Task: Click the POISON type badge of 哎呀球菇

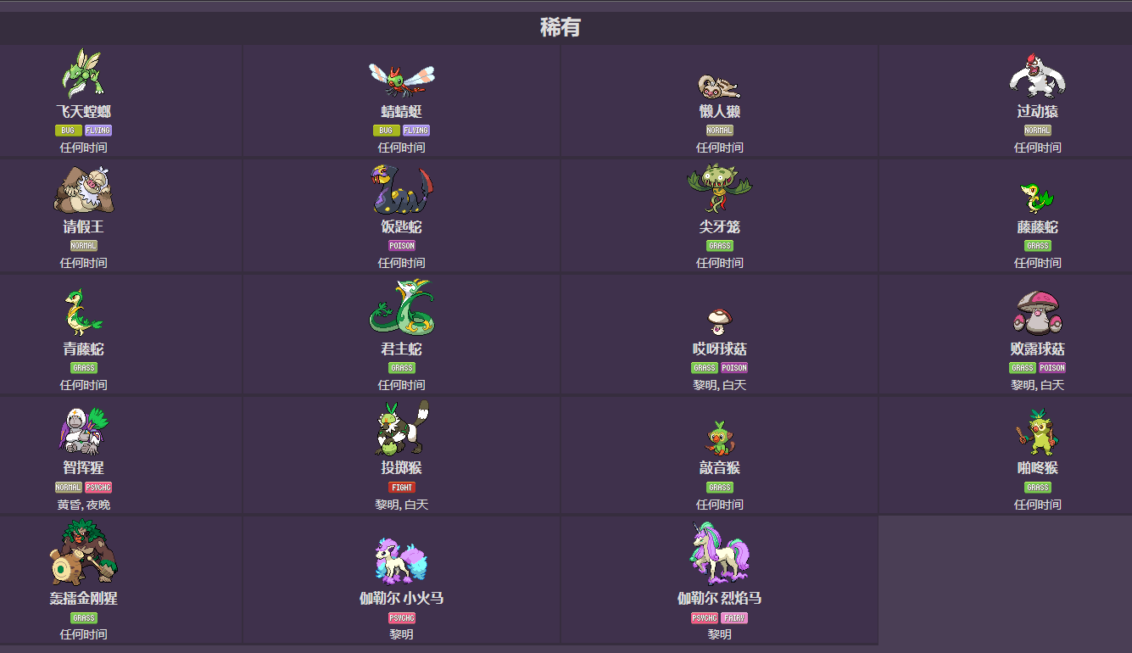Action: click(x=734, y=368)
